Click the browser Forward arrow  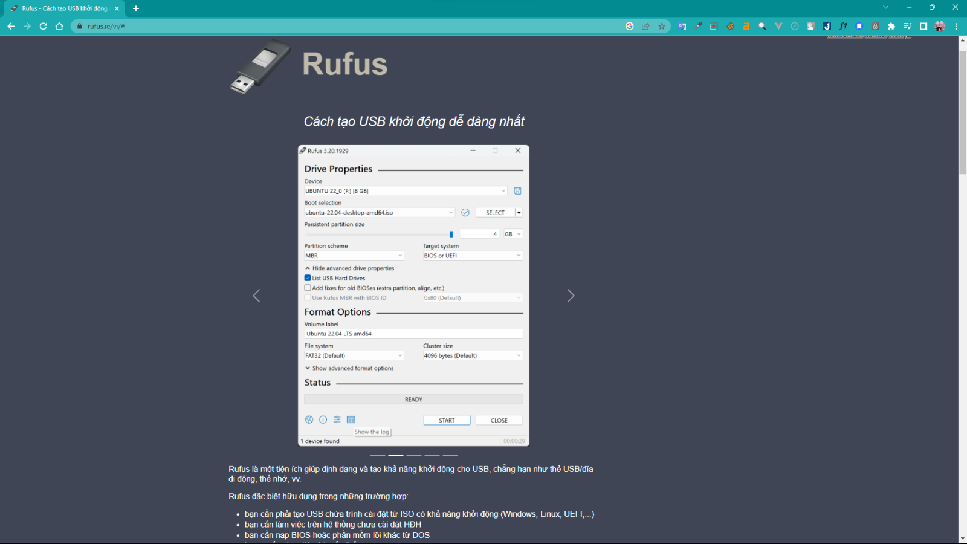coord(27,26)
